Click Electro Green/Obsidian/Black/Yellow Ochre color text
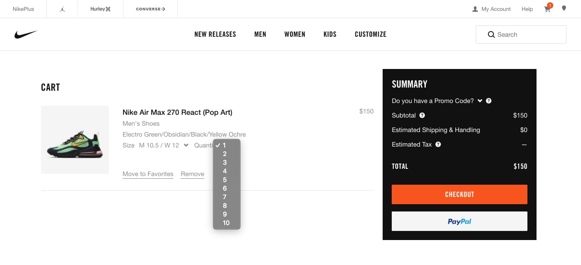Screen dimensions: 581x265 click(x=184, y=134)
